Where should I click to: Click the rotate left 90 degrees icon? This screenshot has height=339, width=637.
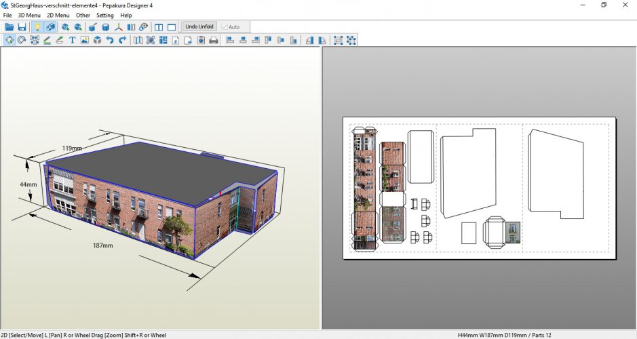point(309,40)
